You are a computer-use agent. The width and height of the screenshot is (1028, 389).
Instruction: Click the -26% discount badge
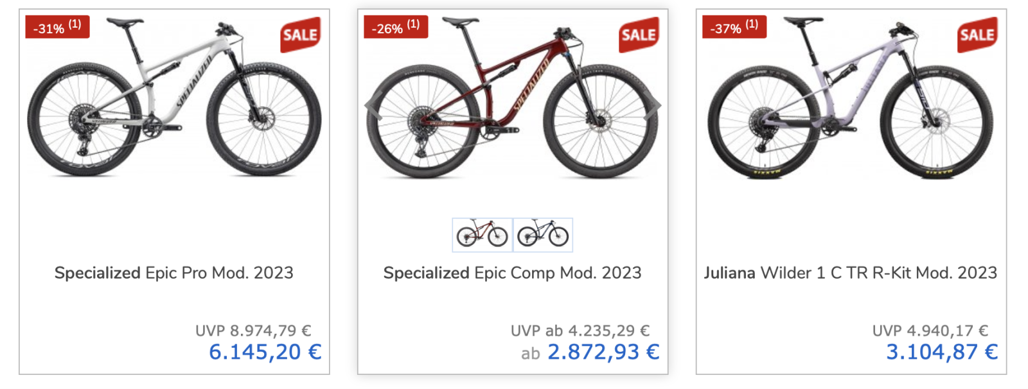(395, 27)
